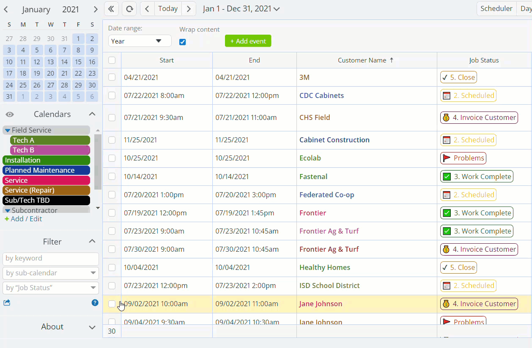Switch to the Scheduler view tab
The height and width of the screenshot is (348, 532).
[496, 8]
